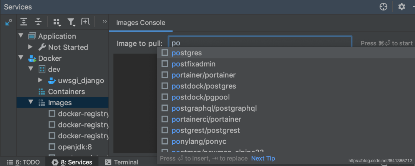Select the Containers tree item
This screenshot has height=166, width=415.
tap(66, 92)
